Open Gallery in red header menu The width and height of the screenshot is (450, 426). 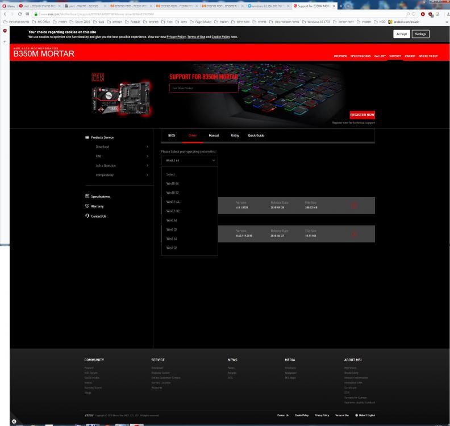coord(380,56)
